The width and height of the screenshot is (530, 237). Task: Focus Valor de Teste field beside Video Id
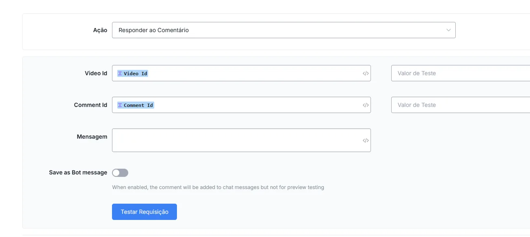[x=461, y=73]
